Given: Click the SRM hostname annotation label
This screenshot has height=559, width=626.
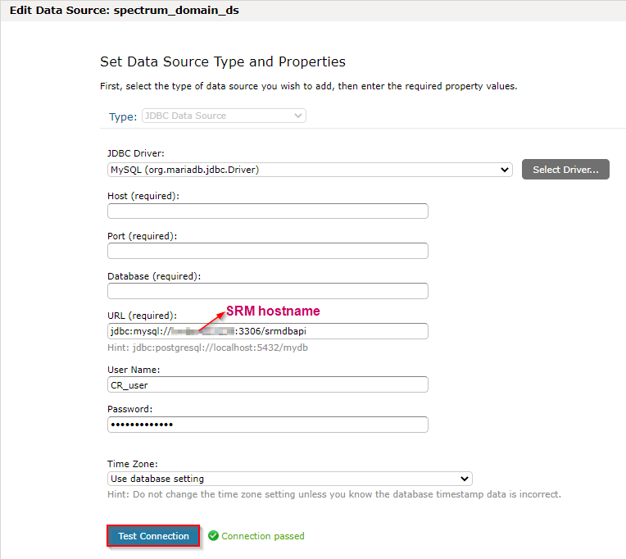Looking at the screenshot, I should pos(272,311).
